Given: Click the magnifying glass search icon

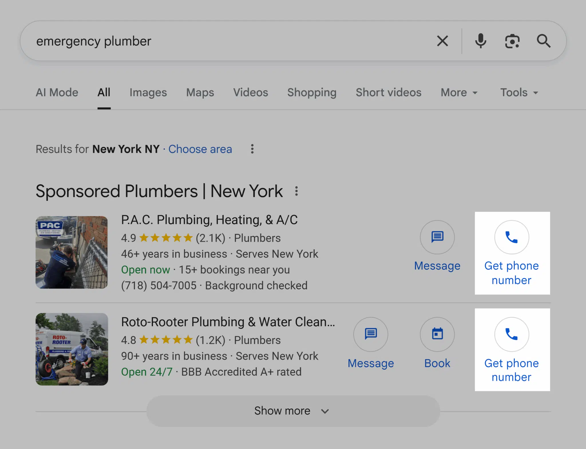Looking at the screenshot, I should (544, 41).
